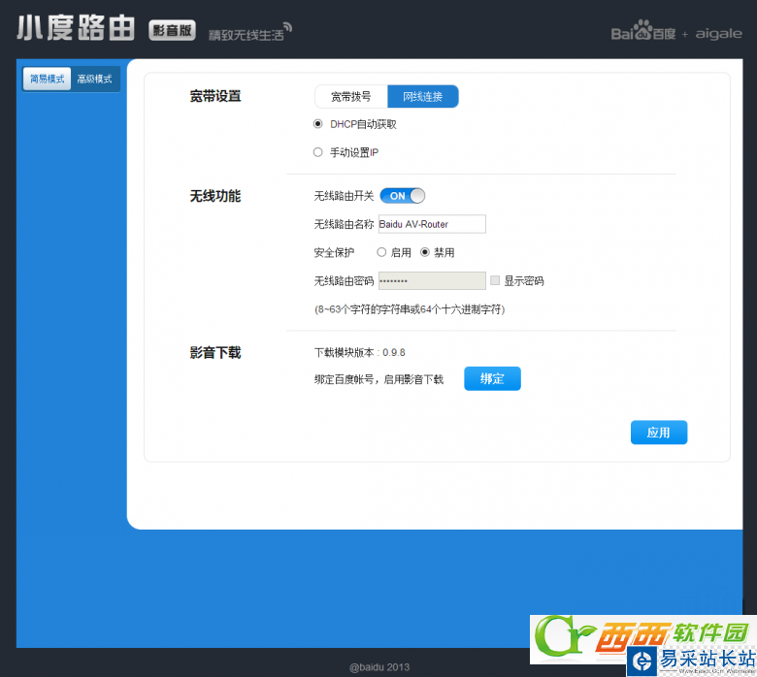The image size is (757, 677).
Task: Select 启用 for 安全保护
Action: point(381,252)
